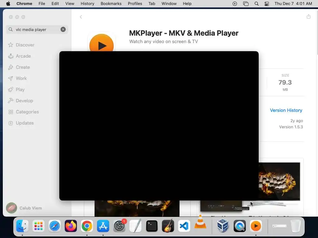Open the Help menu
The image size is (318, 238).
click(x=187, y=4)
